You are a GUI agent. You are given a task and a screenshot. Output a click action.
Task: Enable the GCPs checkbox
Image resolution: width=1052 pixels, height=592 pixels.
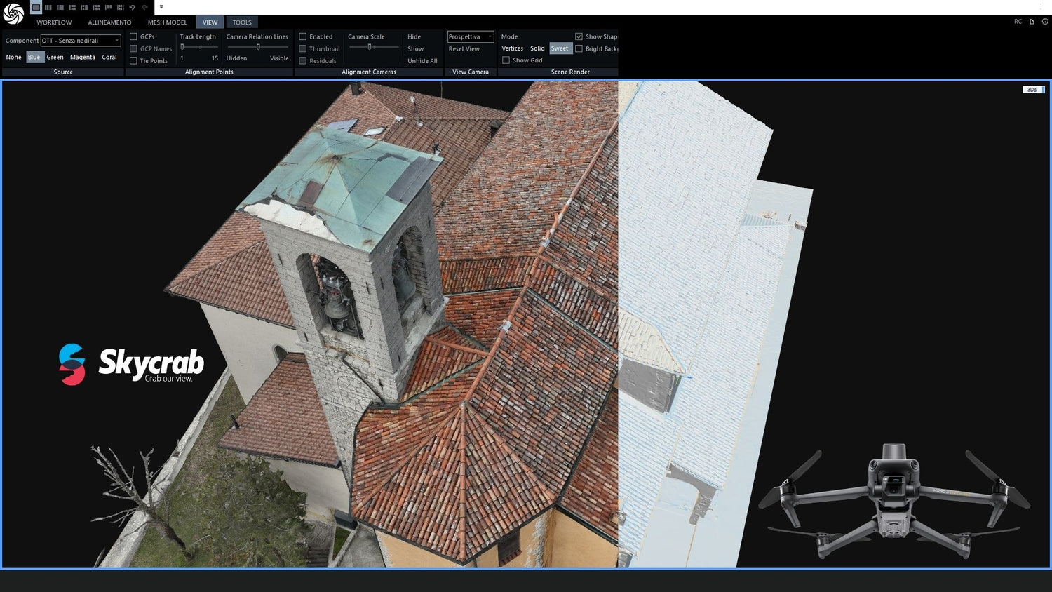tap(133, 36)
